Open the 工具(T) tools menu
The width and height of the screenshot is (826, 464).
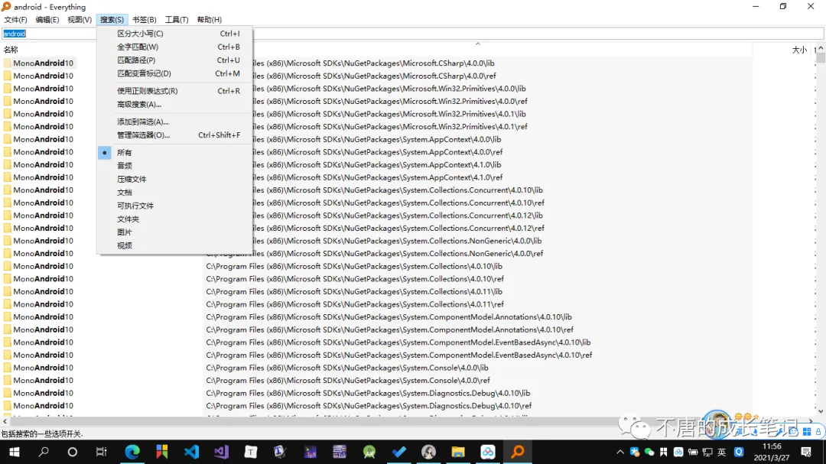[177, 19]
